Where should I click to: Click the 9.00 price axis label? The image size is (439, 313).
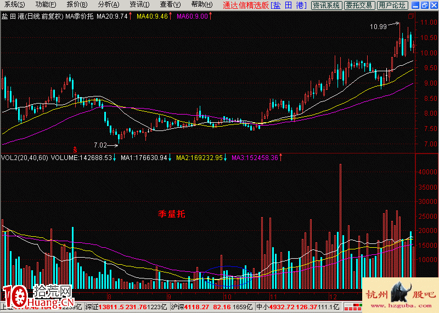tap(431, 83)
